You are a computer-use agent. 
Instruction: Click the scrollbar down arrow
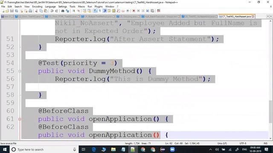click(270, 138)
